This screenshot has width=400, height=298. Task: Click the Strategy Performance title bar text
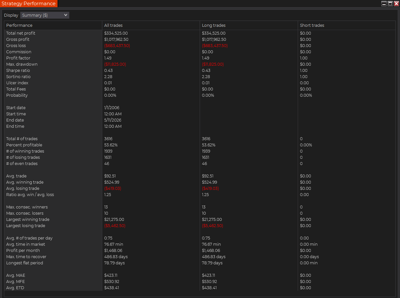(x=29, y=4)
